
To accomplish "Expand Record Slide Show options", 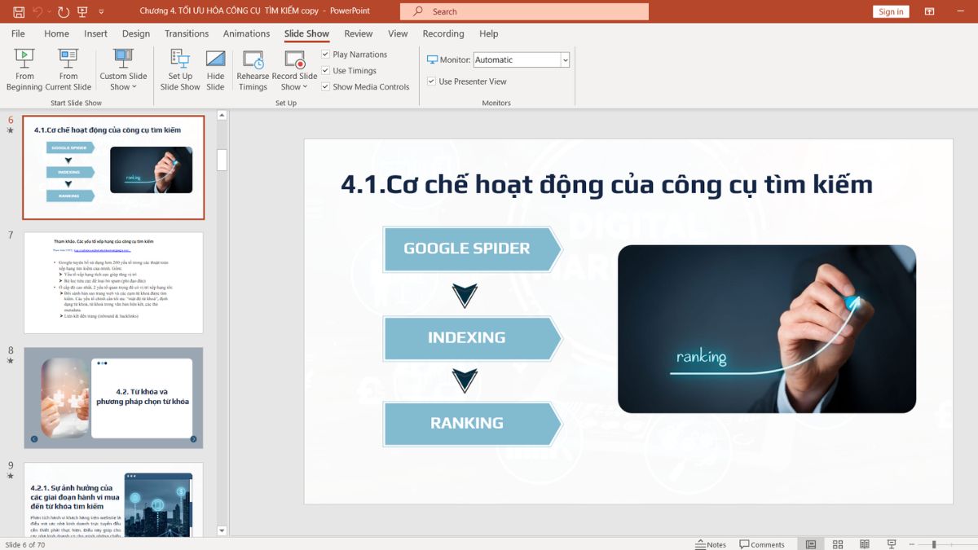I will click(294, 86).
